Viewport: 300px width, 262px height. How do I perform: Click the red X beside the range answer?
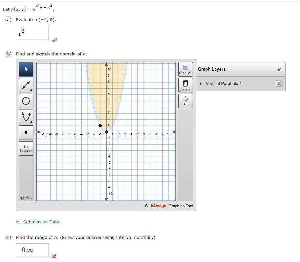tap(55, 256)
